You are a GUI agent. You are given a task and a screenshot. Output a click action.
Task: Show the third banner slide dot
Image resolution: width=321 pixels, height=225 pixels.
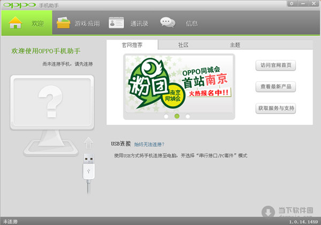(188, 116)
